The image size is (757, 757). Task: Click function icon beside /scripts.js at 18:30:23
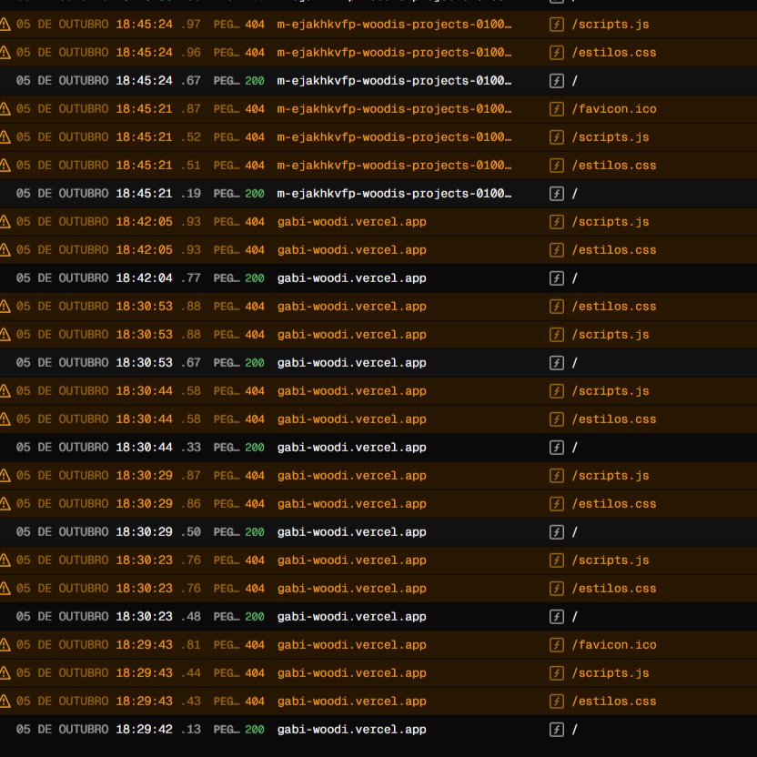tap(557, 560)
